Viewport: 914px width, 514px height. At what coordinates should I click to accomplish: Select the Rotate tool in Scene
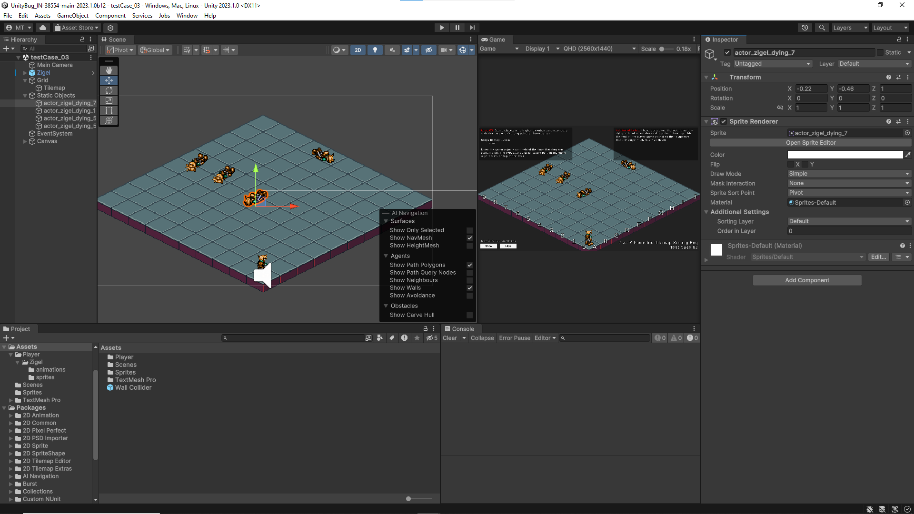coord(109,90)
